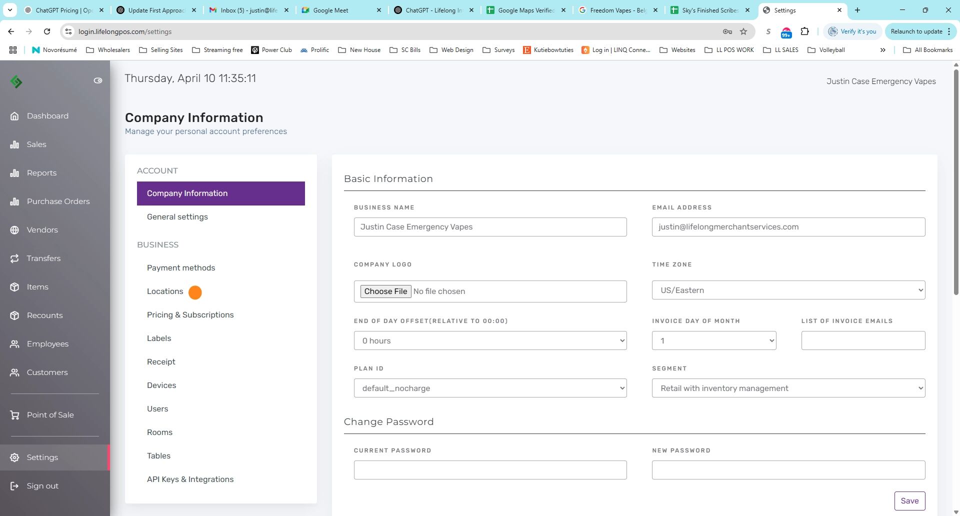This screenshot has height=516, width=960.
Task: Expand the Time Zone dropdown
Action: pyautogui.click(x=788, y=290)
